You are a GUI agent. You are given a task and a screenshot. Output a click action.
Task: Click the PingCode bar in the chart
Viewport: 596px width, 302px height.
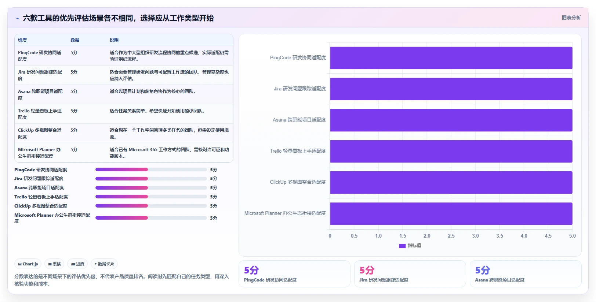coord(451,58)
